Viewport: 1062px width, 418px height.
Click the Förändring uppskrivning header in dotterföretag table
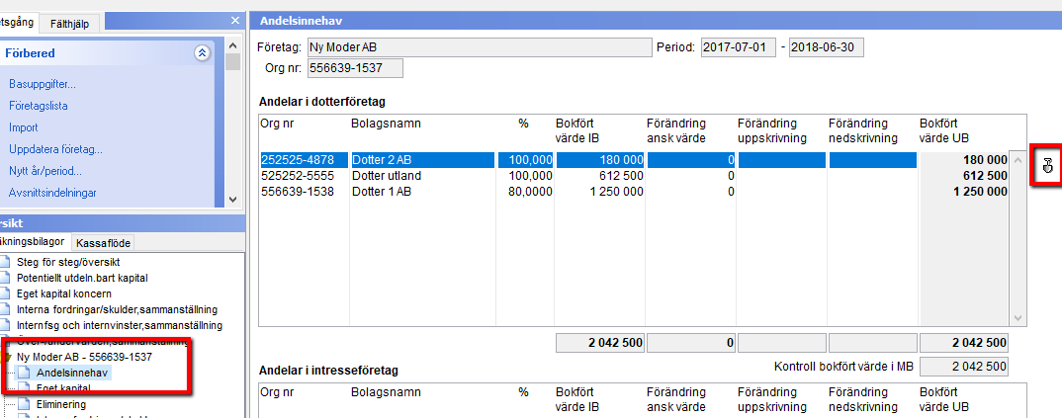pyautogui.click(x=772, y=130)
